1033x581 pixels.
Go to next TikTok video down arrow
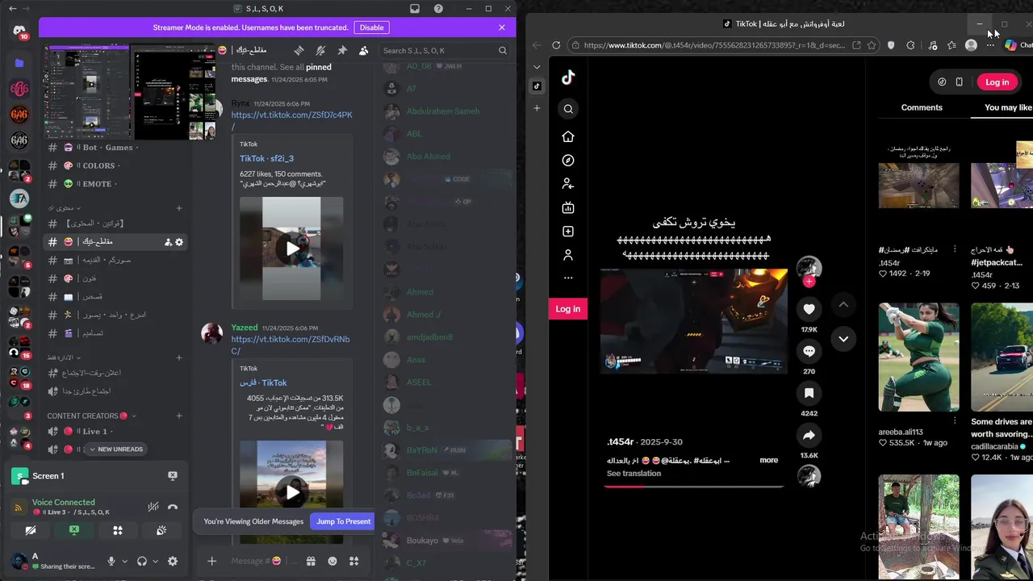[x=843, y=339]
